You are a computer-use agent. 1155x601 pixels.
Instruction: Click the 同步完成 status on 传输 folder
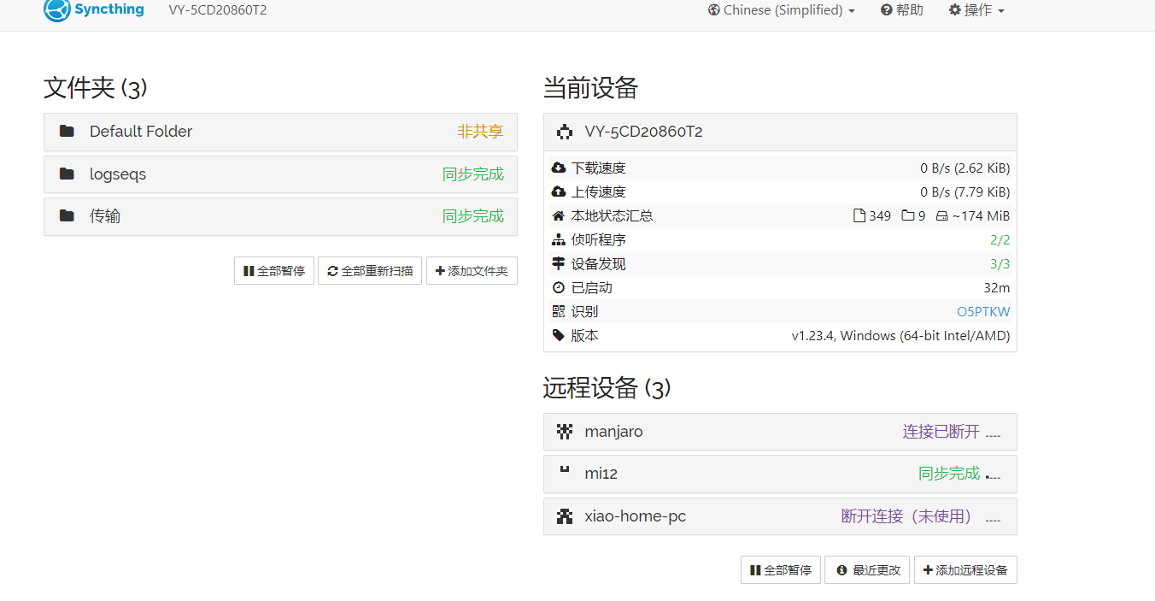click(x=473, y=216)
